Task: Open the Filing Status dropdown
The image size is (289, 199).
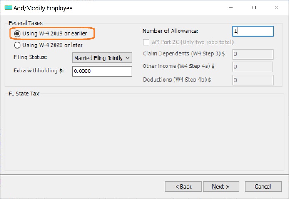Action: 102,58
